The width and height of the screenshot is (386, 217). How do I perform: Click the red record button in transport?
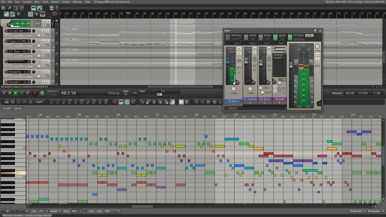(x=35, y=93)
